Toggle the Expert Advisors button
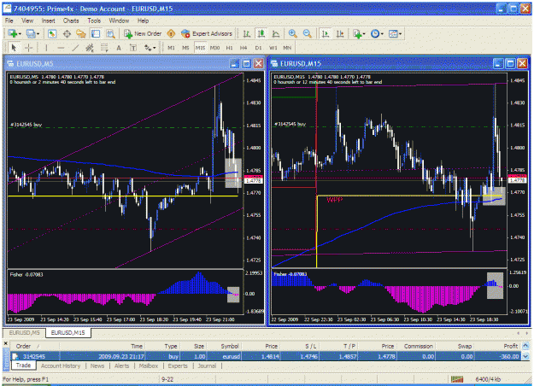The image size is (534, 386). pyautogui.click(x=207, y=33)
